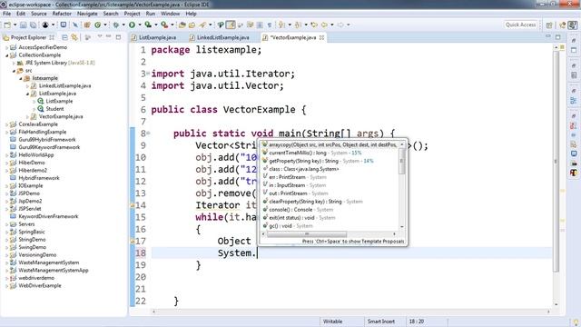
Task: Click the Previous Annotation toolbar icon
Action: 298,25
